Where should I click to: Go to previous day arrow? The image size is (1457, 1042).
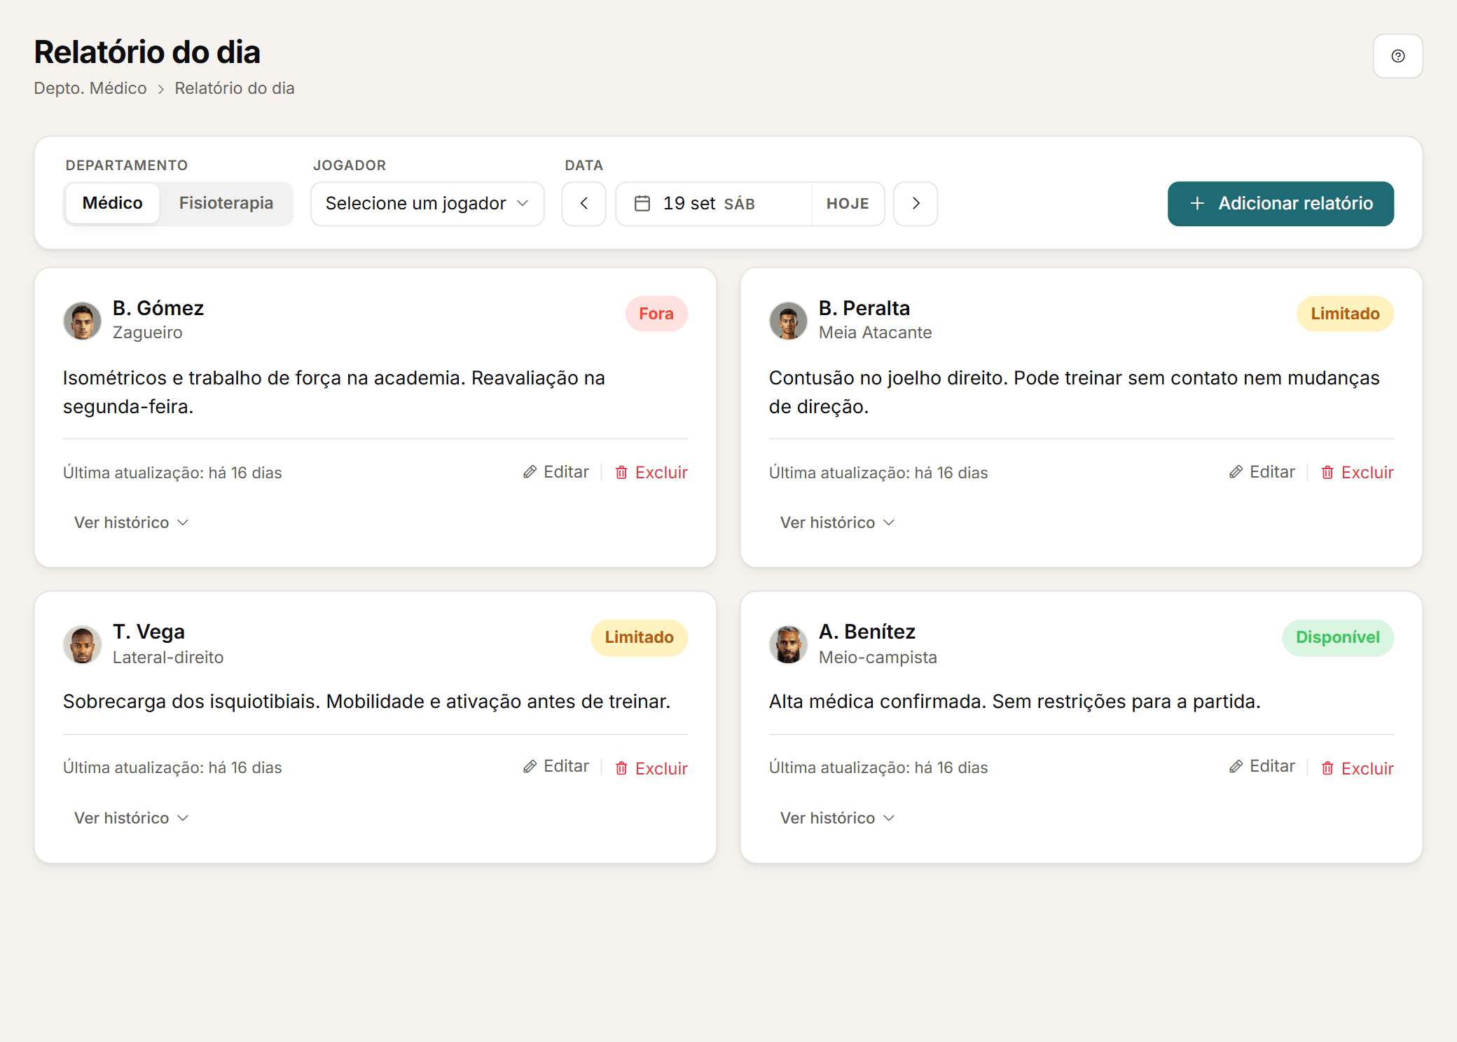(x=584, y=204)
